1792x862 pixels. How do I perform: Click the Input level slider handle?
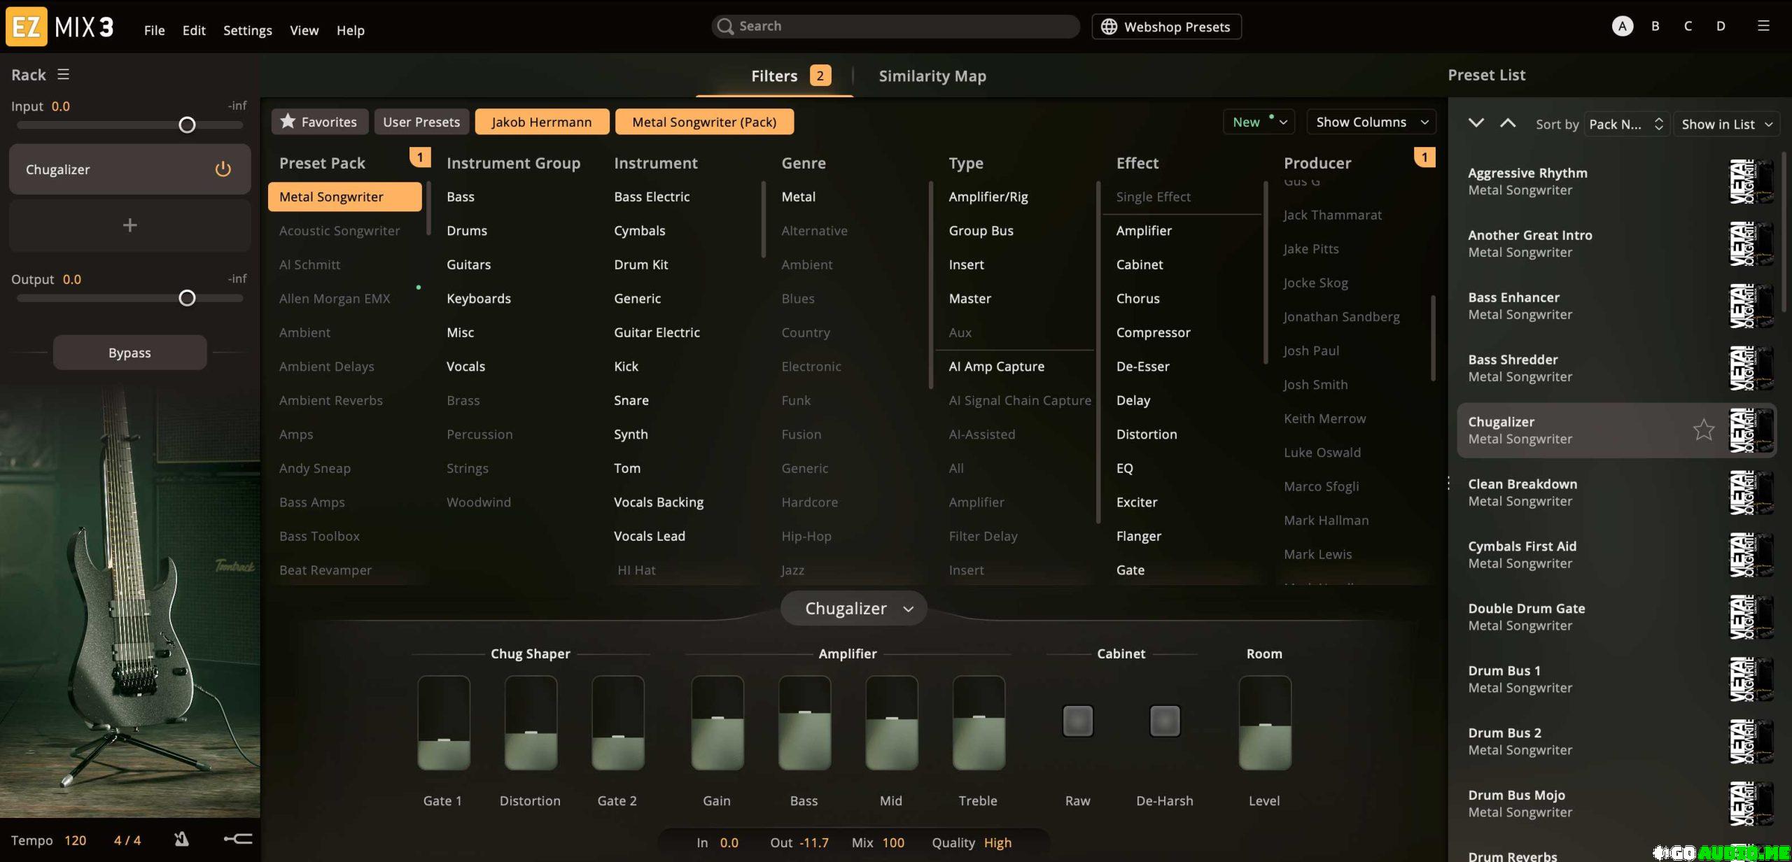[187, 125]
